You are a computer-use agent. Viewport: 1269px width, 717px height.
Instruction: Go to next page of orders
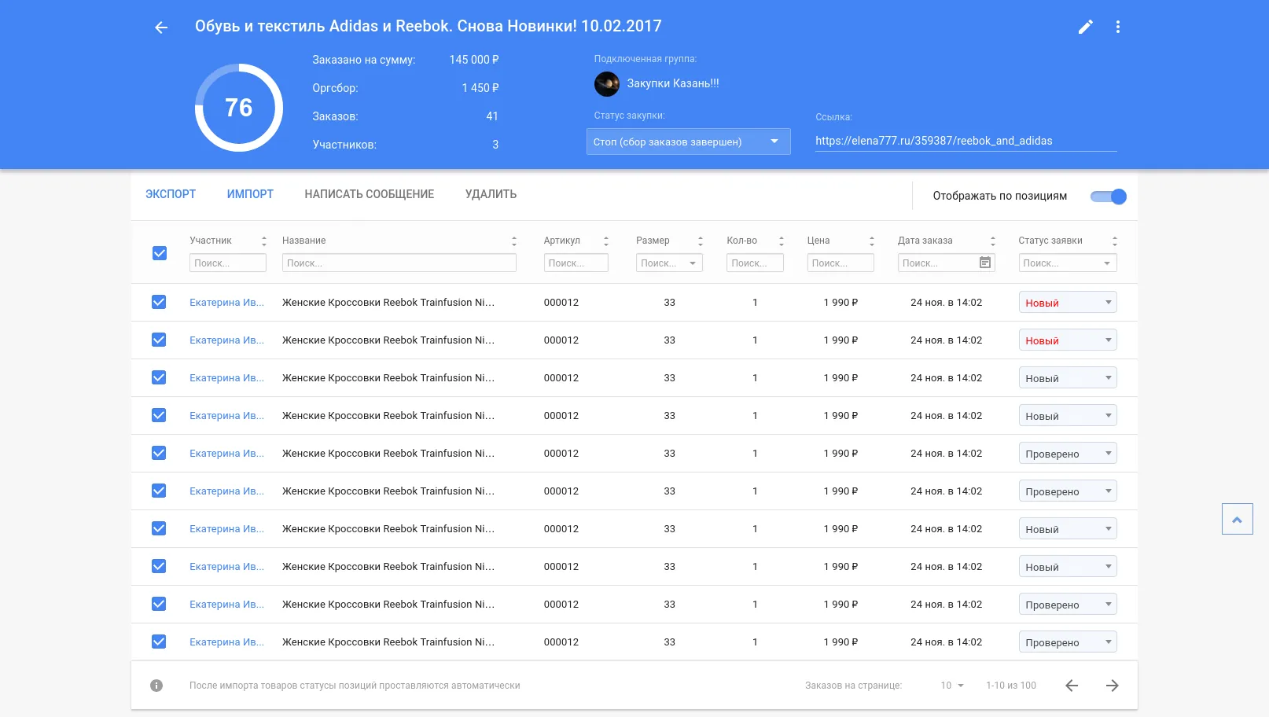(x=1113, y=686)
